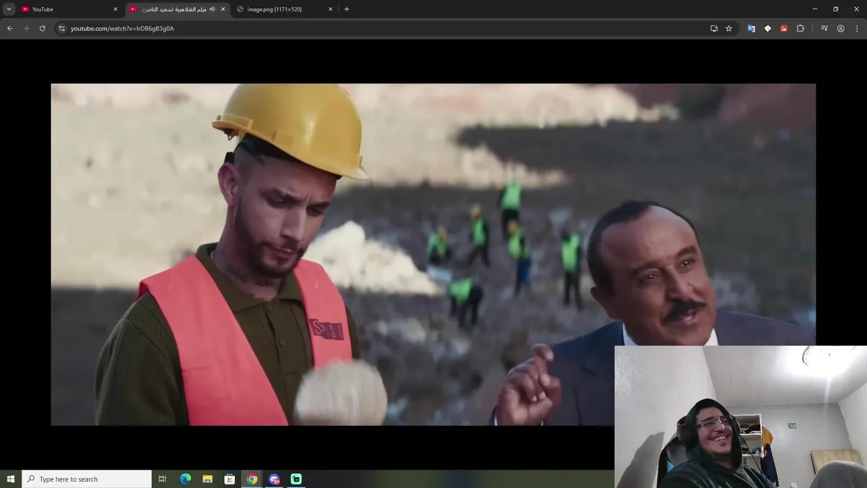
Task: Open a new browser tab
Action: 347,9
